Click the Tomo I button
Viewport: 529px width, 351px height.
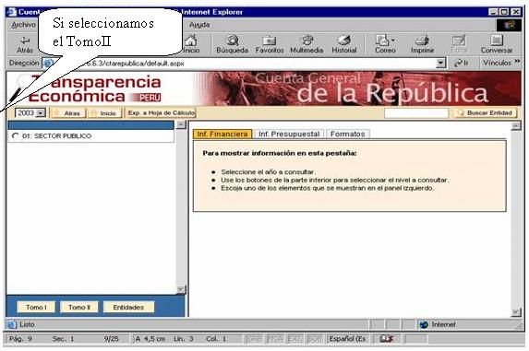pyautogui.click(x=36, y=308)
